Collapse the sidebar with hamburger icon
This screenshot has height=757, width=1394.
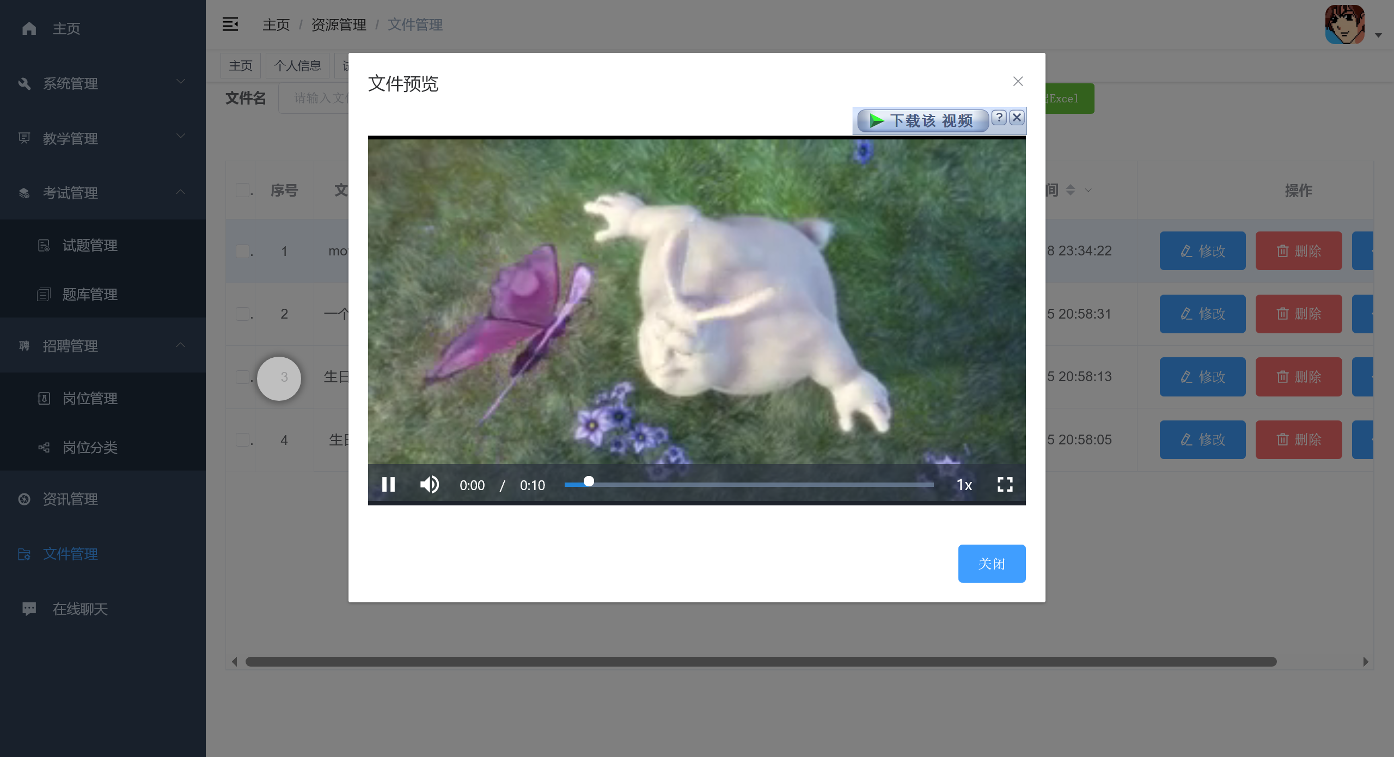click(230, 25)
